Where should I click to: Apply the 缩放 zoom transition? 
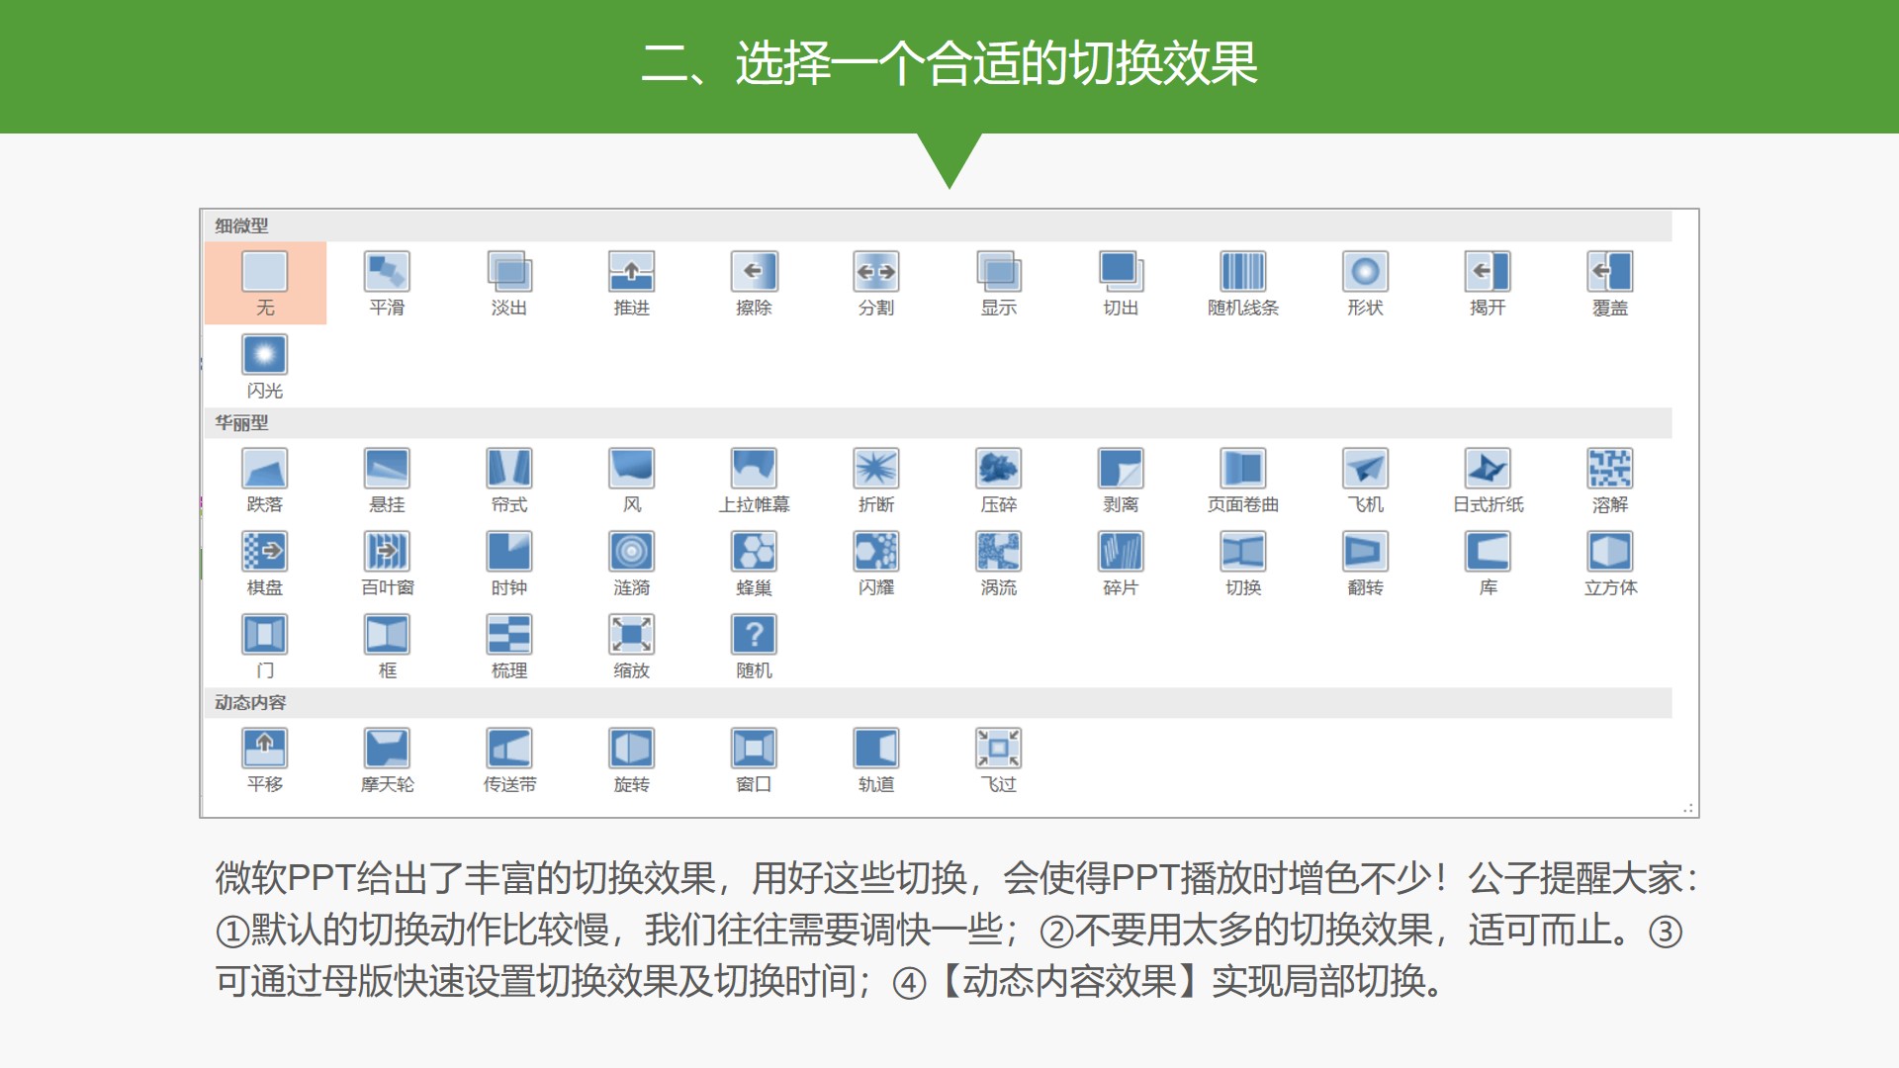(631, 646)
